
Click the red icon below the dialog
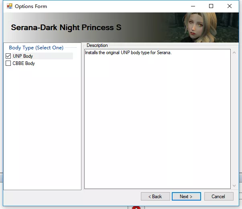tap(136, 208)
